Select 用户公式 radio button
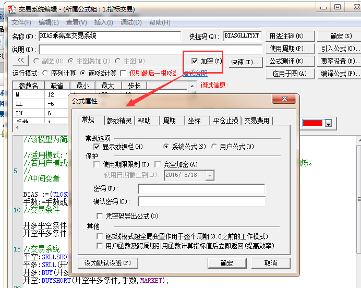 click(x=214, y=147)
